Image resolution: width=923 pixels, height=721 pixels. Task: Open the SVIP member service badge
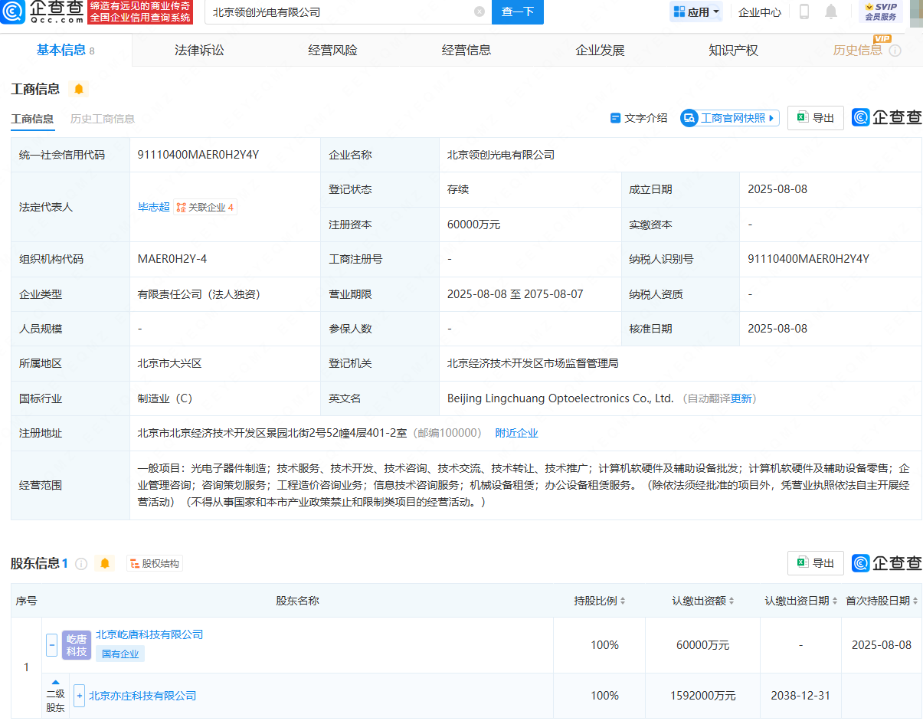[881, 11]
